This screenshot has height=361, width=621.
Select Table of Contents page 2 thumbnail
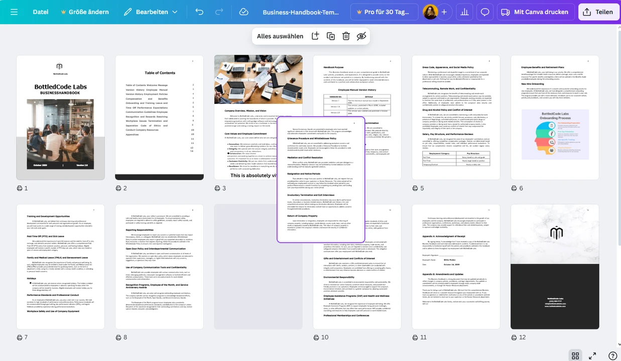pyautogui.click(x=159, y=117)
